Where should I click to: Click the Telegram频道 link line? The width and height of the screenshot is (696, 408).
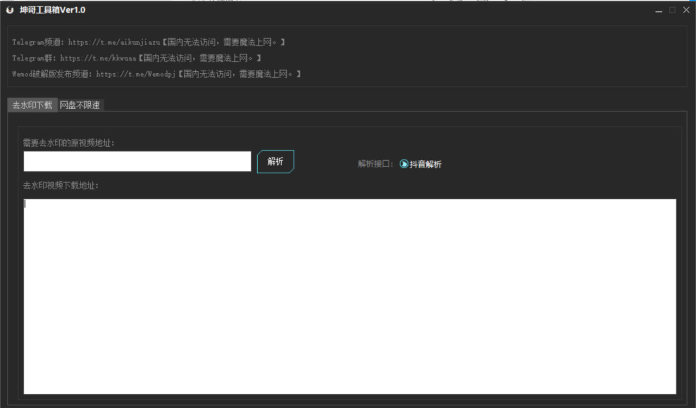point(148,42)
